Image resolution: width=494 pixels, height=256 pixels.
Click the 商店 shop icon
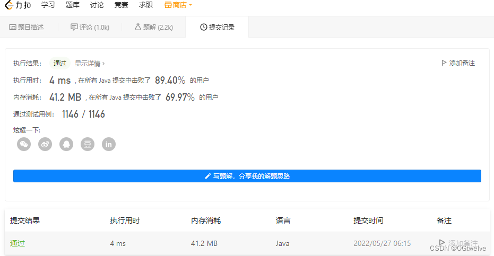pyautogui.click(x=168, y=5)
